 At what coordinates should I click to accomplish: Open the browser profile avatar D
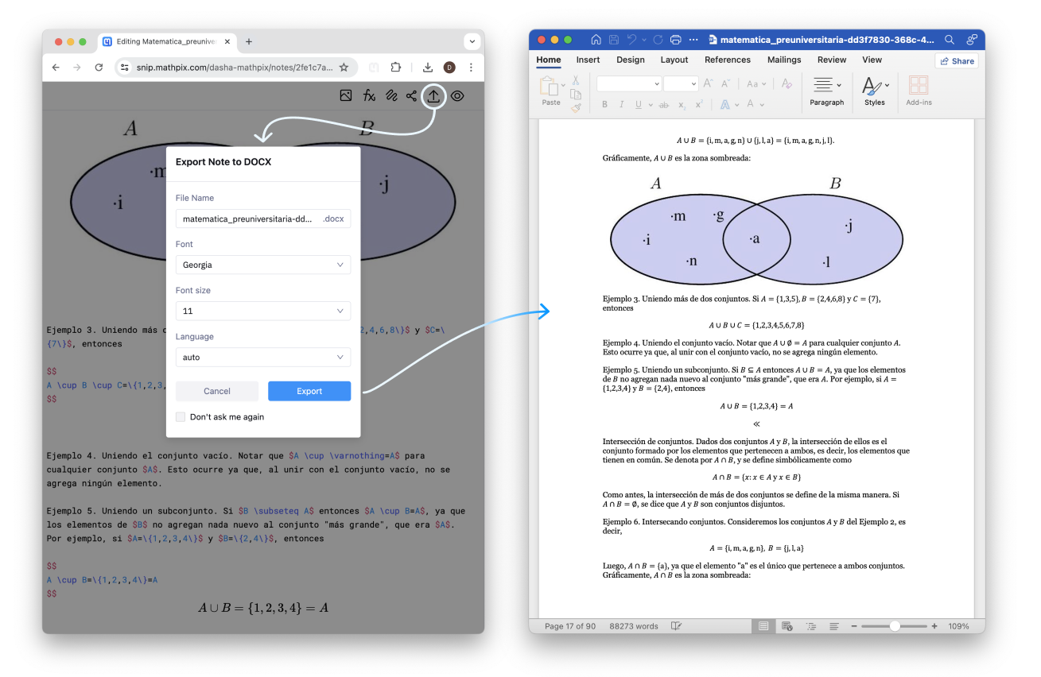[449, 68]
